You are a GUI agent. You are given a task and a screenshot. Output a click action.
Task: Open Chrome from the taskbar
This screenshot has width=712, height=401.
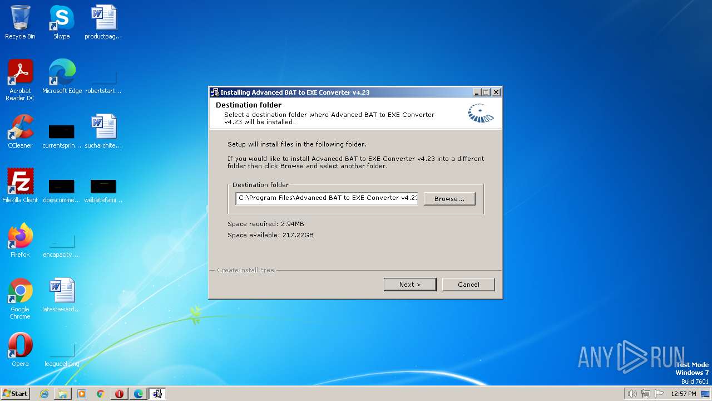(101, 394)
